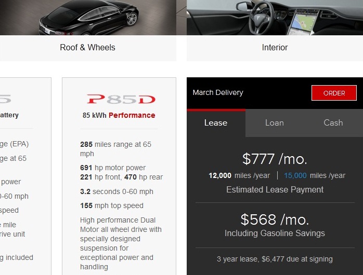Image resolution: width=363 pixels, height=275 pixels.
Task: Select the P85D model option card description
Action: pyautogui.click(x=121, y=243)
